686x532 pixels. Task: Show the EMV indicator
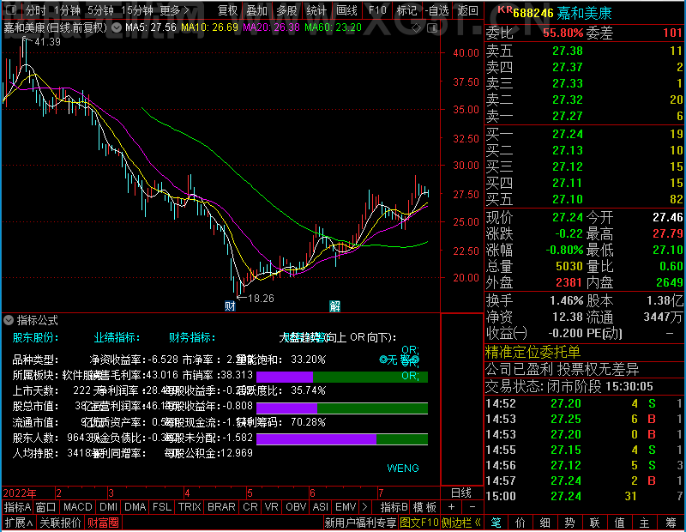click(x=346, y=507)
